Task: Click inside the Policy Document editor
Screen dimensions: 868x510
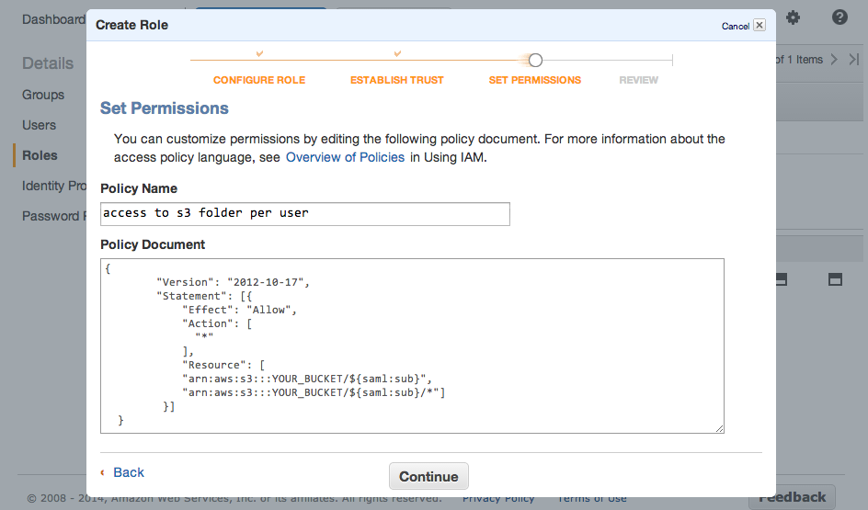Action: click(412, 346)
